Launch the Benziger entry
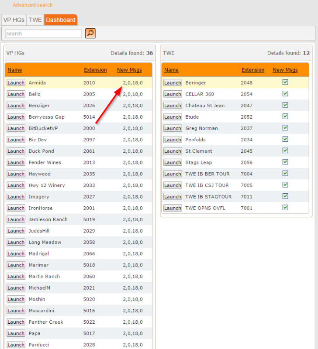Screen dimensions: 318x349 point(16,106)
